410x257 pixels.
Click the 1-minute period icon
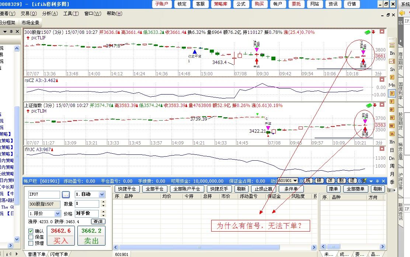(x=392, y=77)
